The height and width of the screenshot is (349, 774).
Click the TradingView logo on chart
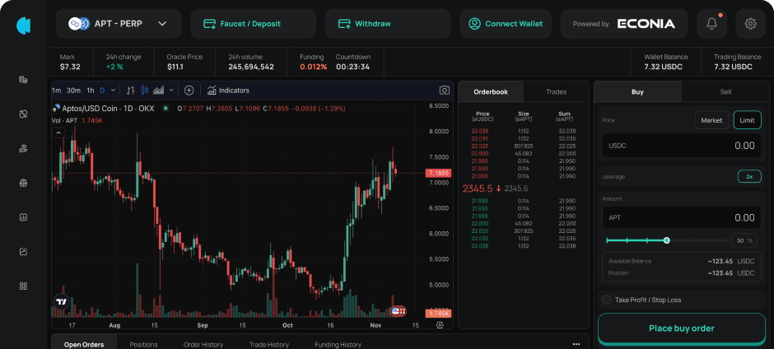click(61, 302)
